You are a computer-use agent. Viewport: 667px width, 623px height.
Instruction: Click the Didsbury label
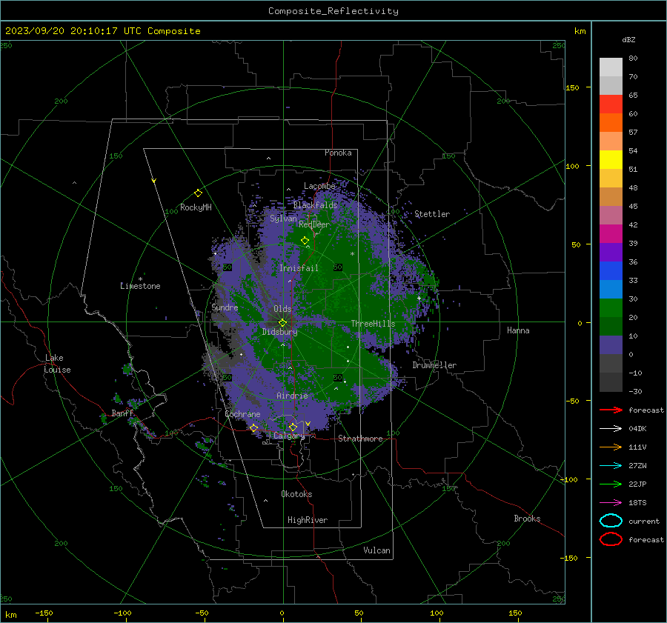coord(279,332)
